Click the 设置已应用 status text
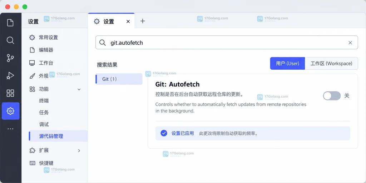The width and height of the screenshot is (366, 183). [x=183, y=133]
